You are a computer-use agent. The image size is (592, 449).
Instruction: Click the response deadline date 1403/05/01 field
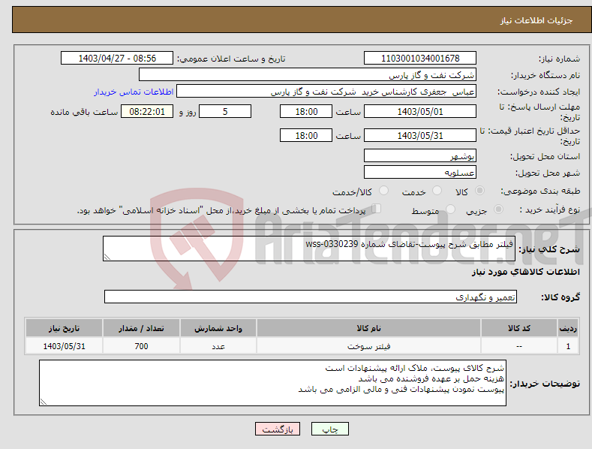pyautogui.click(x=420, y=111)
